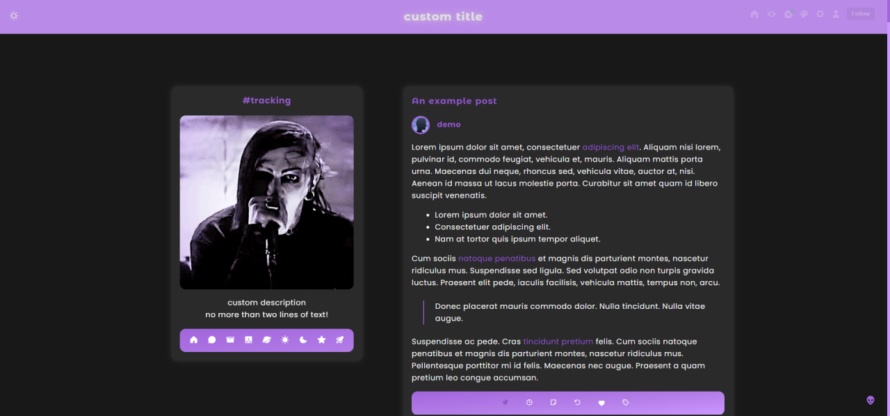This screenshot has height=416, width=890.
Task: Click the star icon in sidebar nav
Action: [x=322, y=340]
